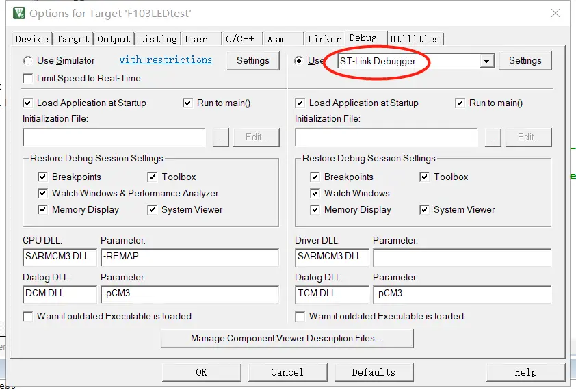The image size is (576, 392).
Task: Toggle simulator Load Application at Startup
Action: 27,103
